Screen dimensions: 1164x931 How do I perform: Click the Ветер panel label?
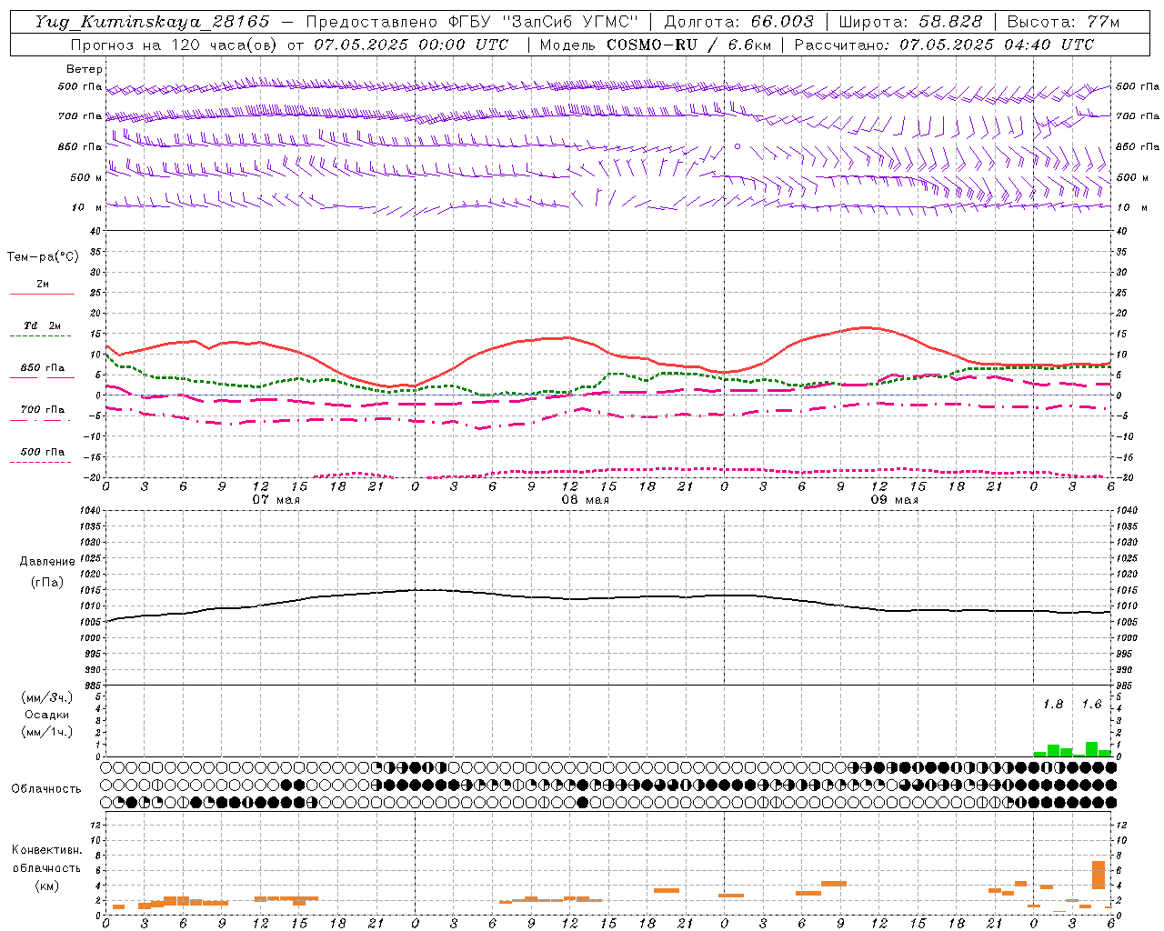[x=85, y=69]
